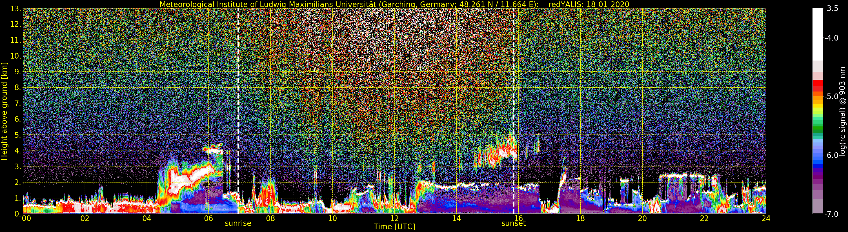The height and width of the screenshot is (232, 848).
Task: Click the 'sunrise' label below the axis
Action: point(238,224)
